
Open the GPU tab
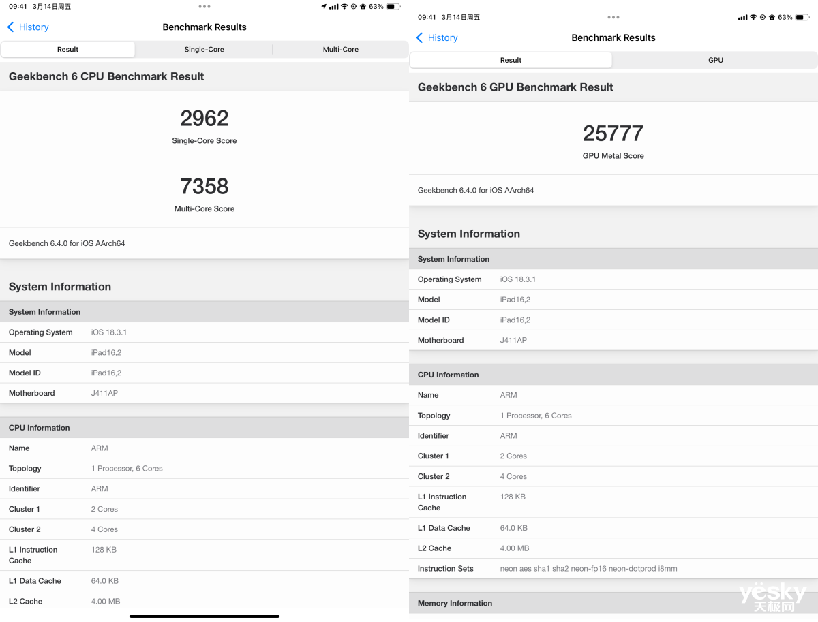coord(715,61)
